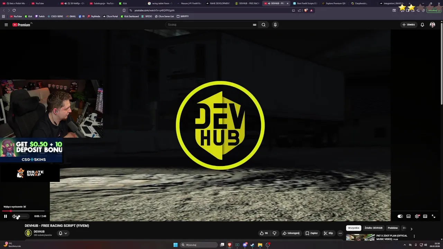
Task: Switch to the Kick browser tab
Action: [x=132, y=3]
